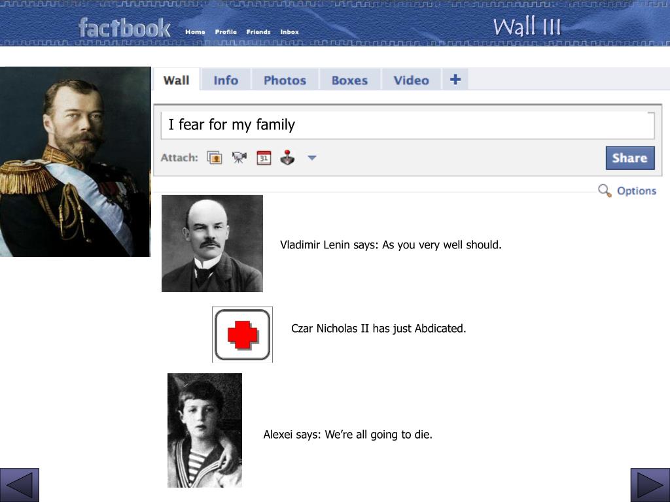Click Vladimir Lenin's profile photo

[x=213, y=243]
